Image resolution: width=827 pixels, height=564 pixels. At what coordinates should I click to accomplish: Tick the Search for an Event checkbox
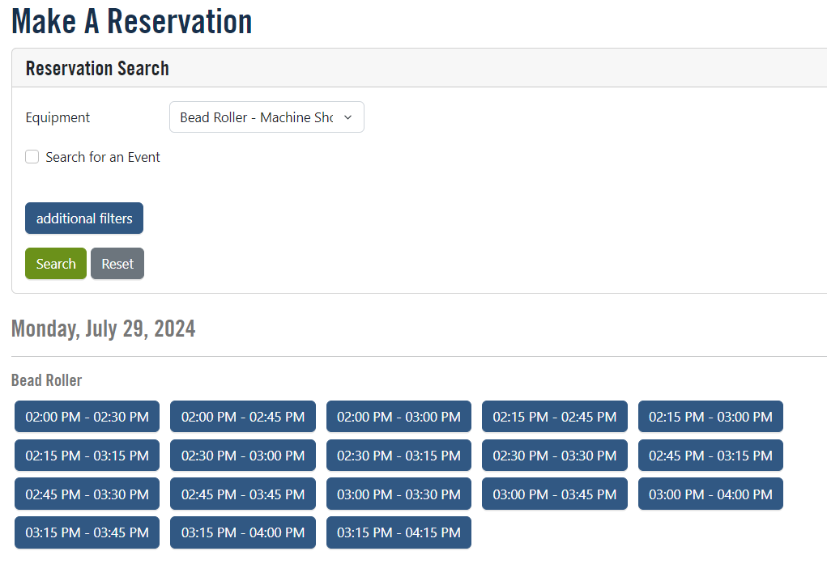(x=32, y=157)
